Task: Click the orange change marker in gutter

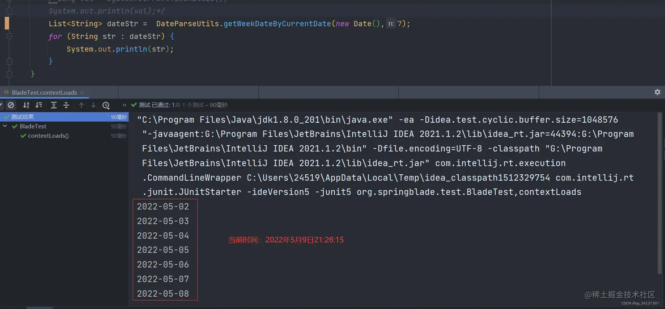Action: point(7,23)
